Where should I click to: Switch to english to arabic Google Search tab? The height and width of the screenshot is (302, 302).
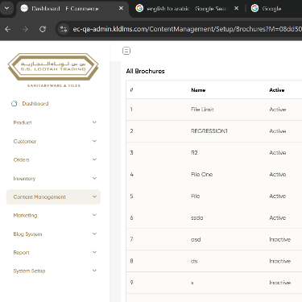pyautogui.click(x=187, y=9)
